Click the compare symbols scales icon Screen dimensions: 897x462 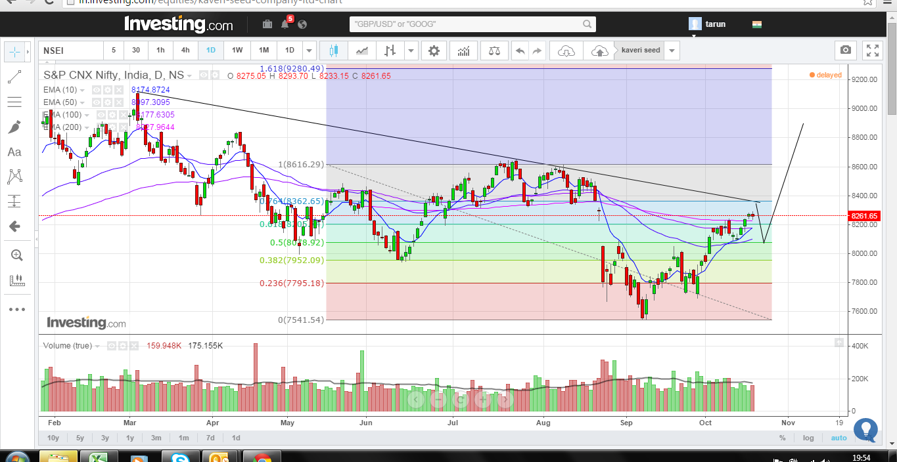pyautogui.click(x=494, y=51)
